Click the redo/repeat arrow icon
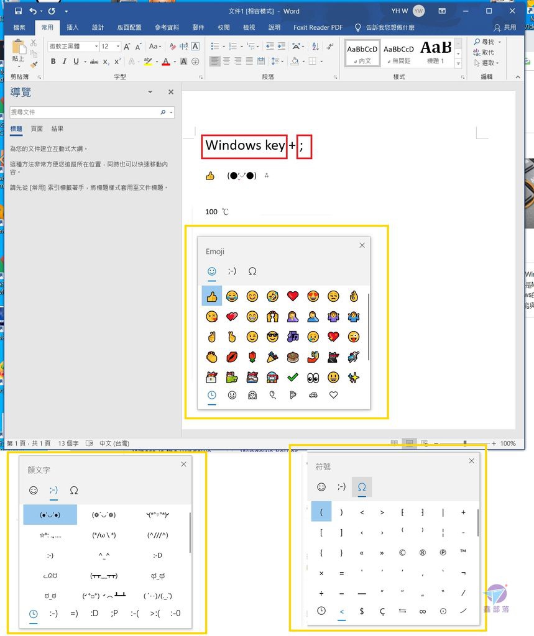The image size is (534, 636). [52, 11]
